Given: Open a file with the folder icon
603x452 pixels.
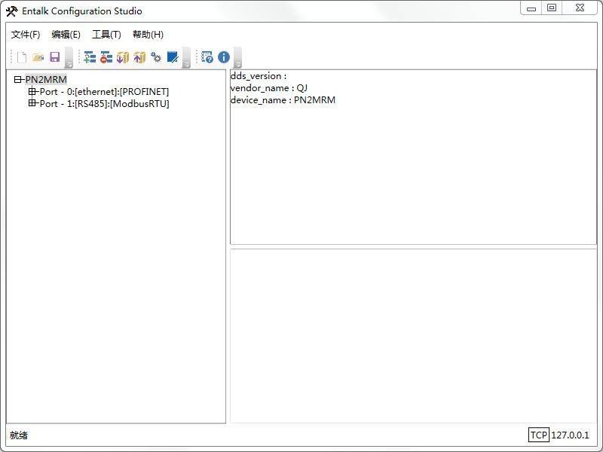Looking at the screenshot, I should coord(38,58).
